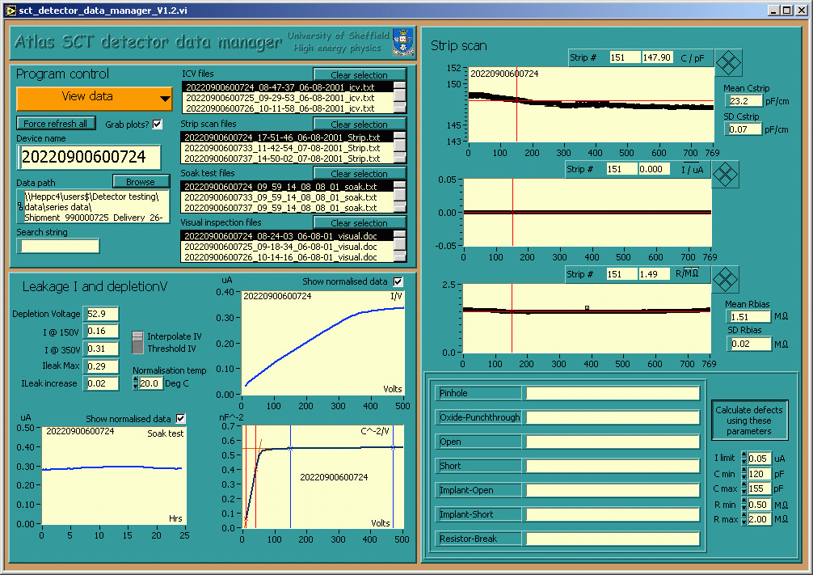Click the ICV files list scrollbar
813x575 pixels.
pyautogui.click(x=400, y=98)
